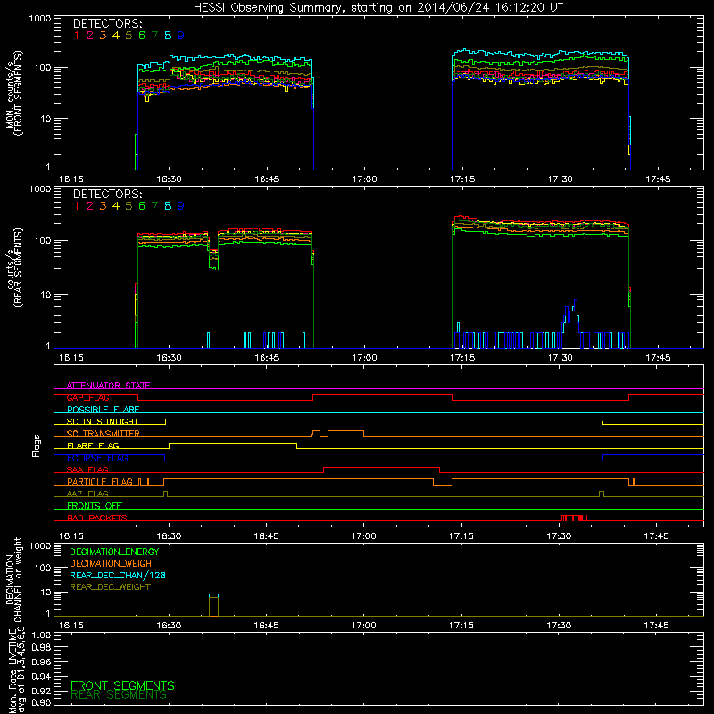714x714 pixels.
Task: Click the DETECTORS: heading in the rear segments plot
Action: pyautogui.click(x=107, y=195)
